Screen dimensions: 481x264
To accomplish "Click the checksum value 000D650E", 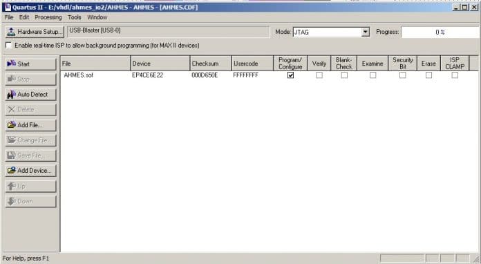I will (205, 75).
